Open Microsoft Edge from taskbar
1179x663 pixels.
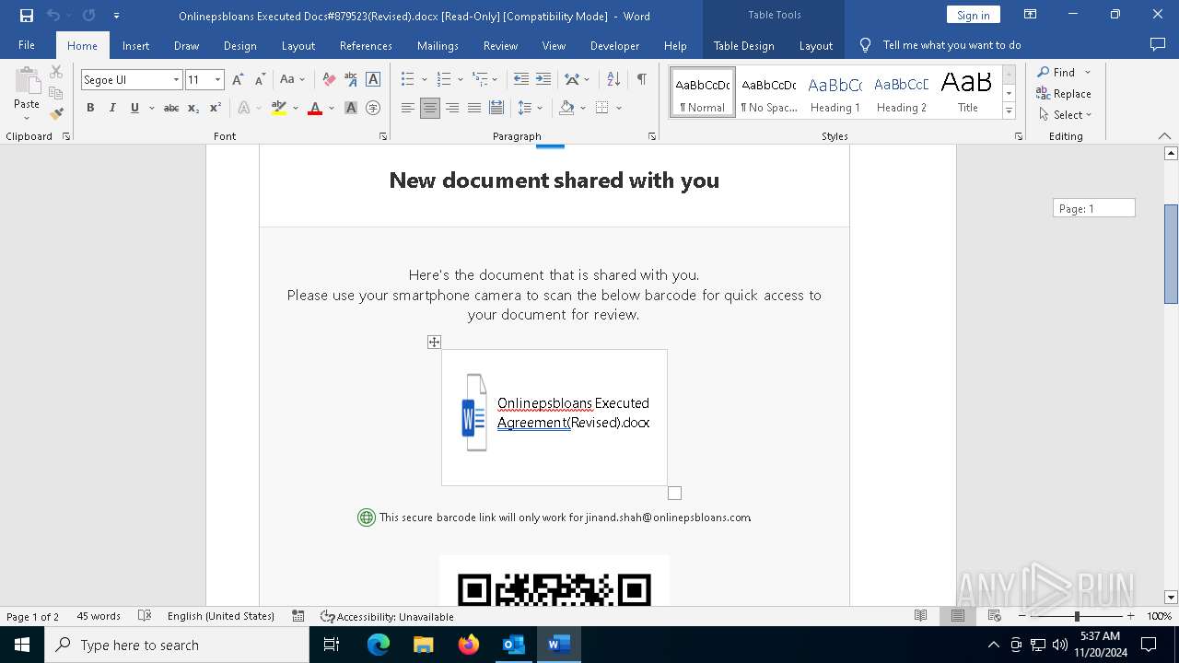379,645
